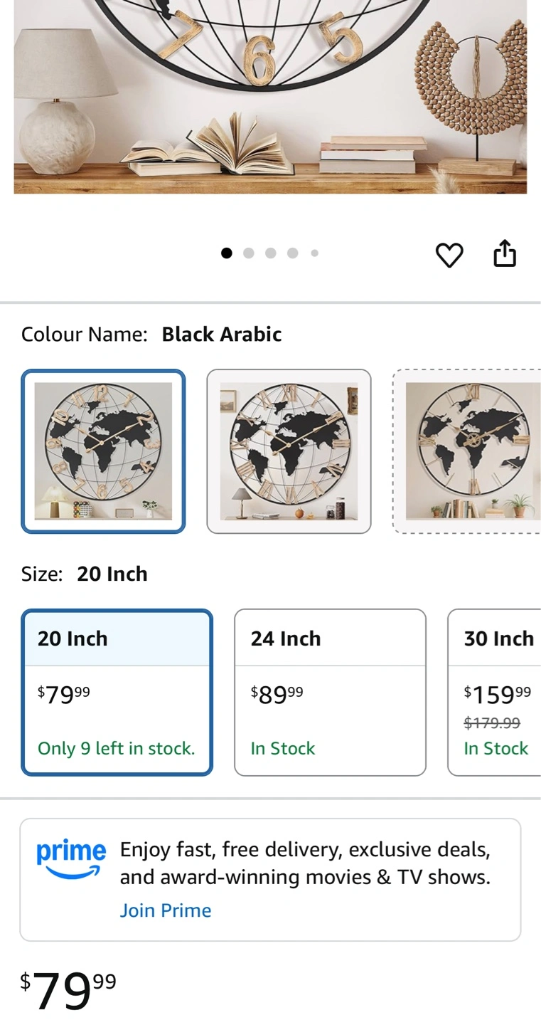
Task: Select the dashed-border clock colour swatch
Action: [x=466, y=451]
